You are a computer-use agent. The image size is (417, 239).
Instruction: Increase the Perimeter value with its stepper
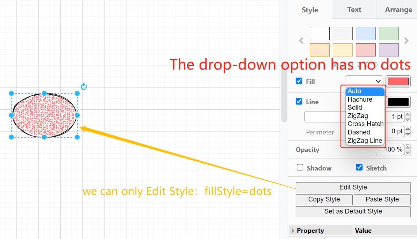tap(407, 129)
